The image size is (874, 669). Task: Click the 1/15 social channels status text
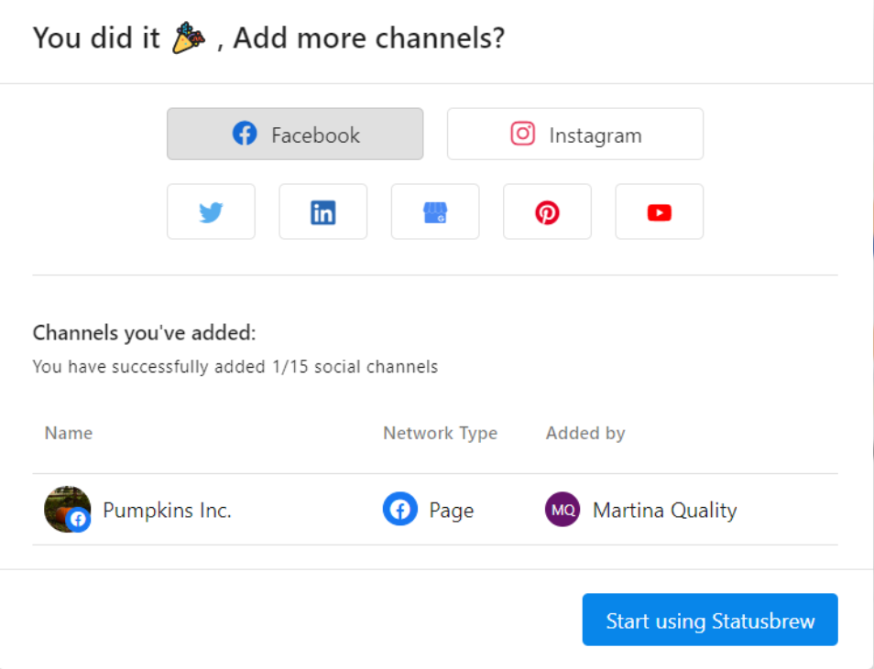click(235, 366)
